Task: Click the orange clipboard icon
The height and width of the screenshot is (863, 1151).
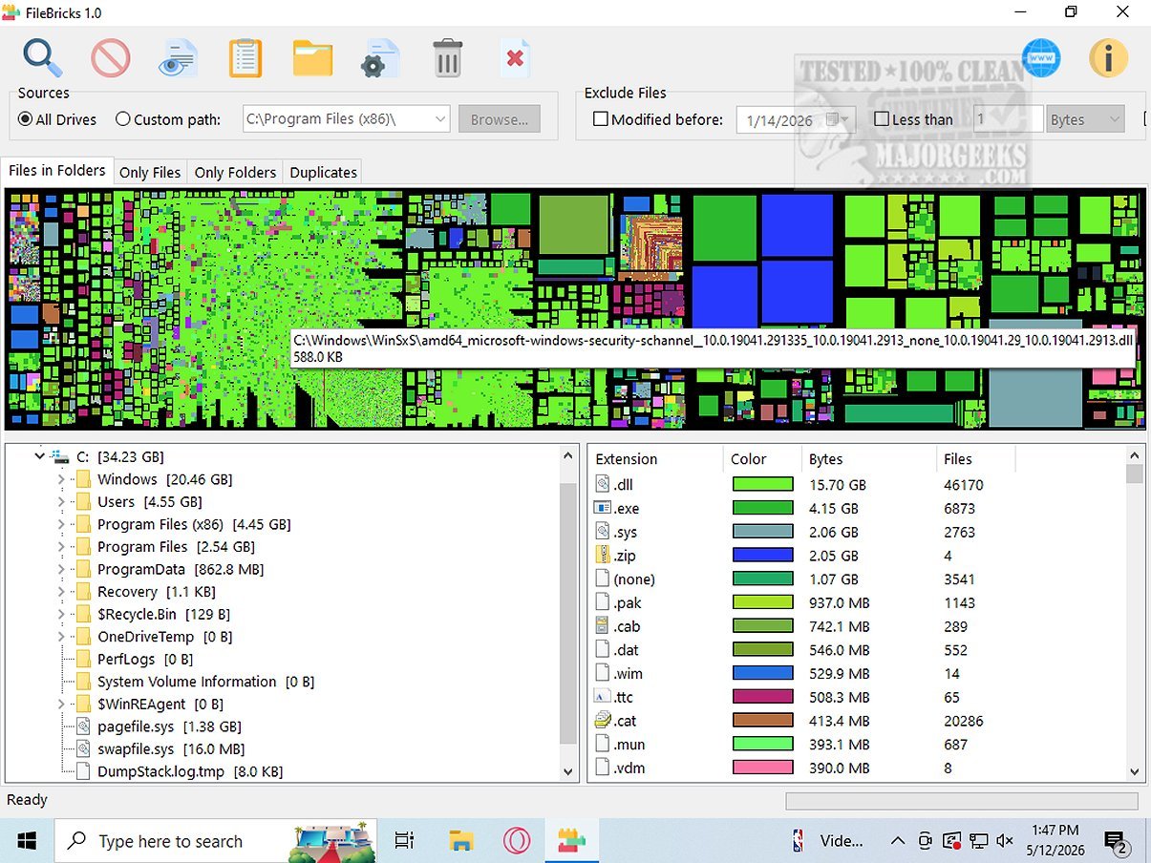Action: pos(245,58)
